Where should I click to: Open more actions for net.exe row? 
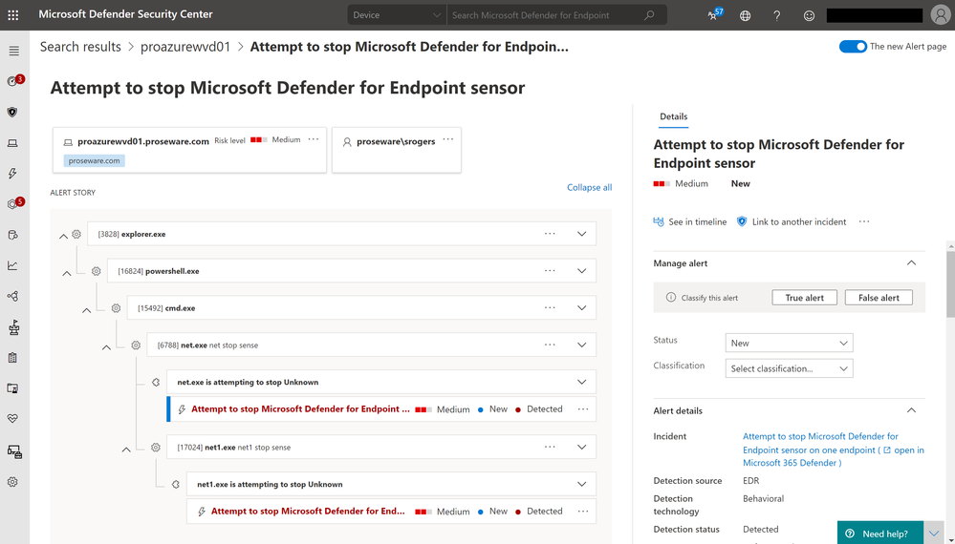[550, 345]
